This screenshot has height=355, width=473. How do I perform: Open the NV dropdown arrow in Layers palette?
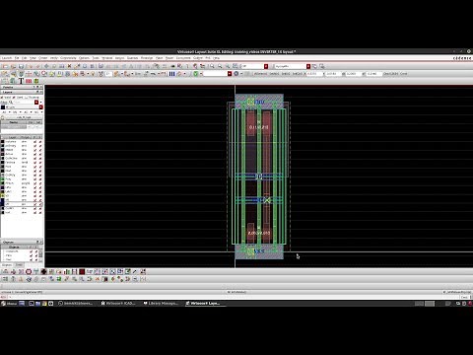pyautogui.click(x=21, y=112)
